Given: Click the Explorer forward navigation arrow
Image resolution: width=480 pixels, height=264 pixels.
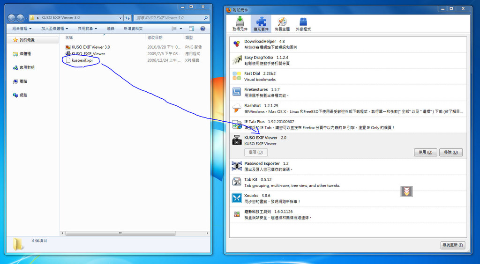Looking at the screenshot, I should [20, 18].
